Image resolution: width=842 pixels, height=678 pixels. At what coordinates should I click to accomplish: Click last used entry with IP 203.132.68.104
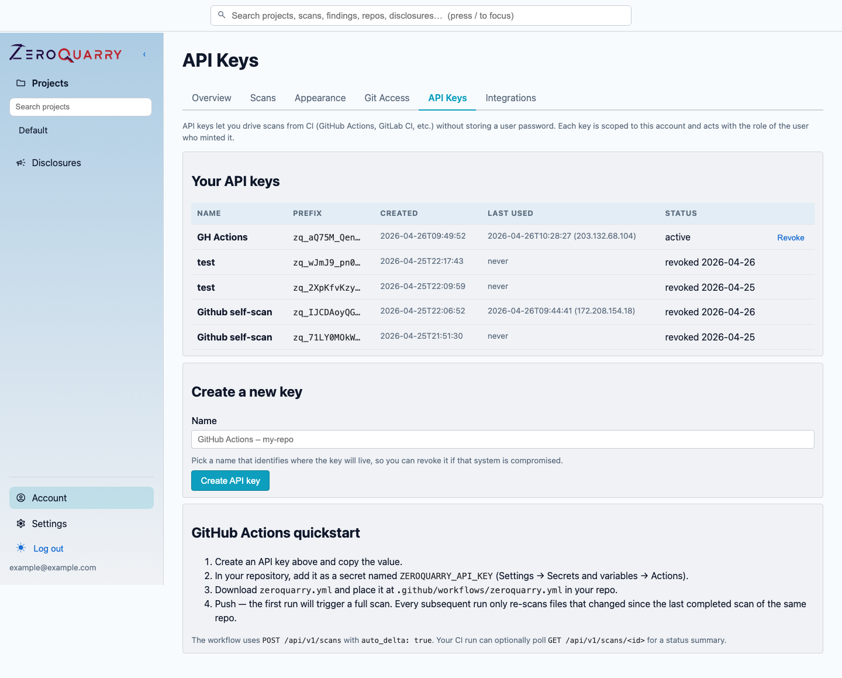pyautogui.click(x=561, y=236)
